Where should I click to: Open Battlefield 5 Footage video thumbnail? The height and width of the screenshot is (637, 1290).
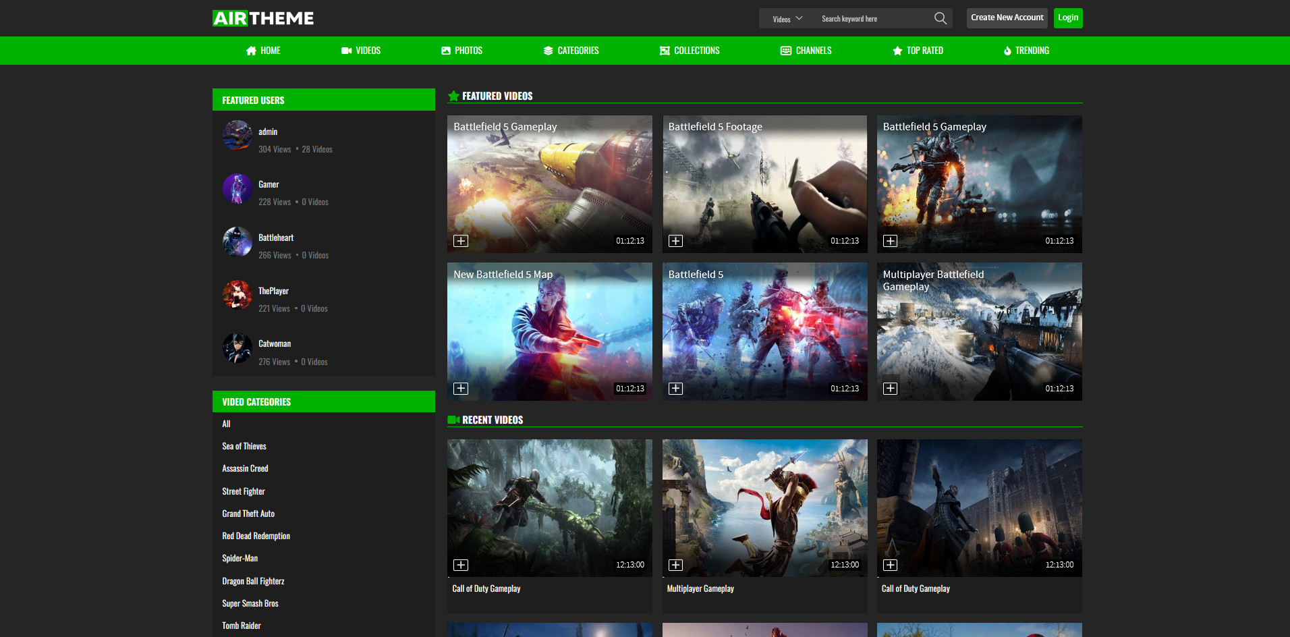tap(764, 184)
